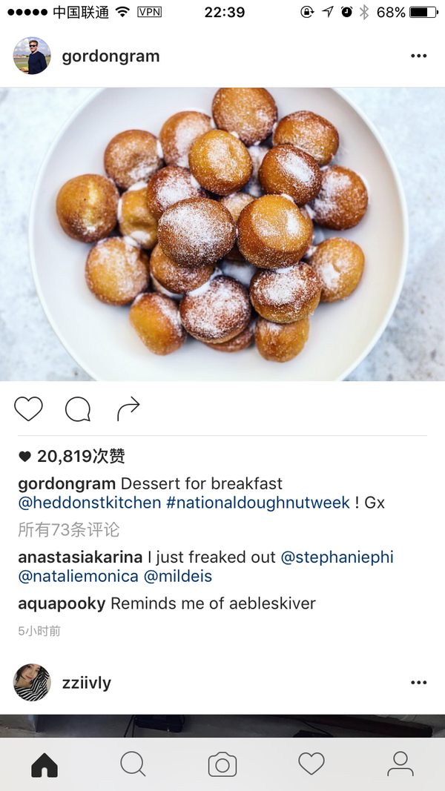Tap zziivly profile picture
The width and height of the screenshot is (445, 791).
click(x=32, y=682)
